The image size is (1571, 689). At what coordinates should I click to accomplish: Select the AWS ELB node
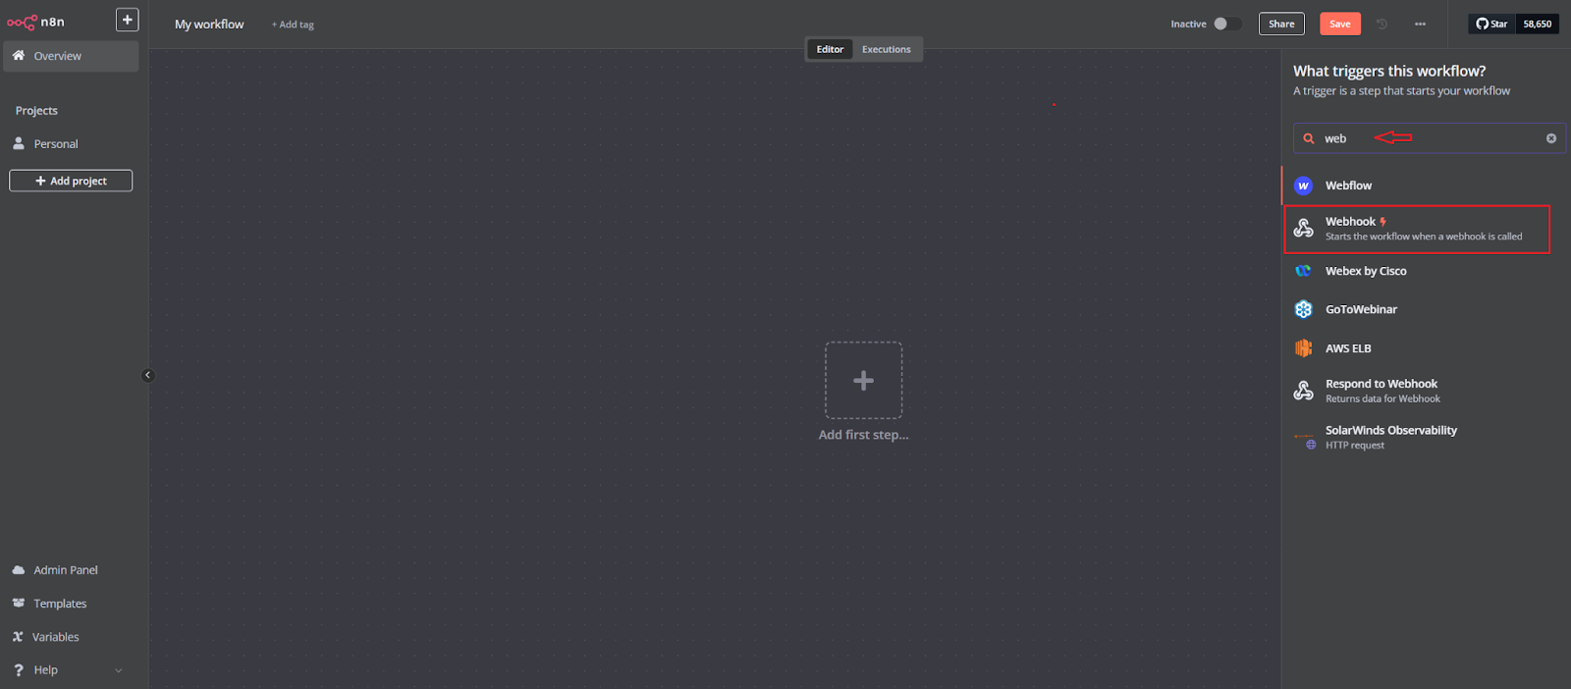1423,348
